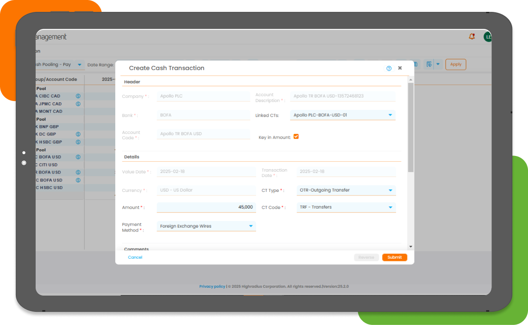Click the Header section heading

[x=132, y=82]
